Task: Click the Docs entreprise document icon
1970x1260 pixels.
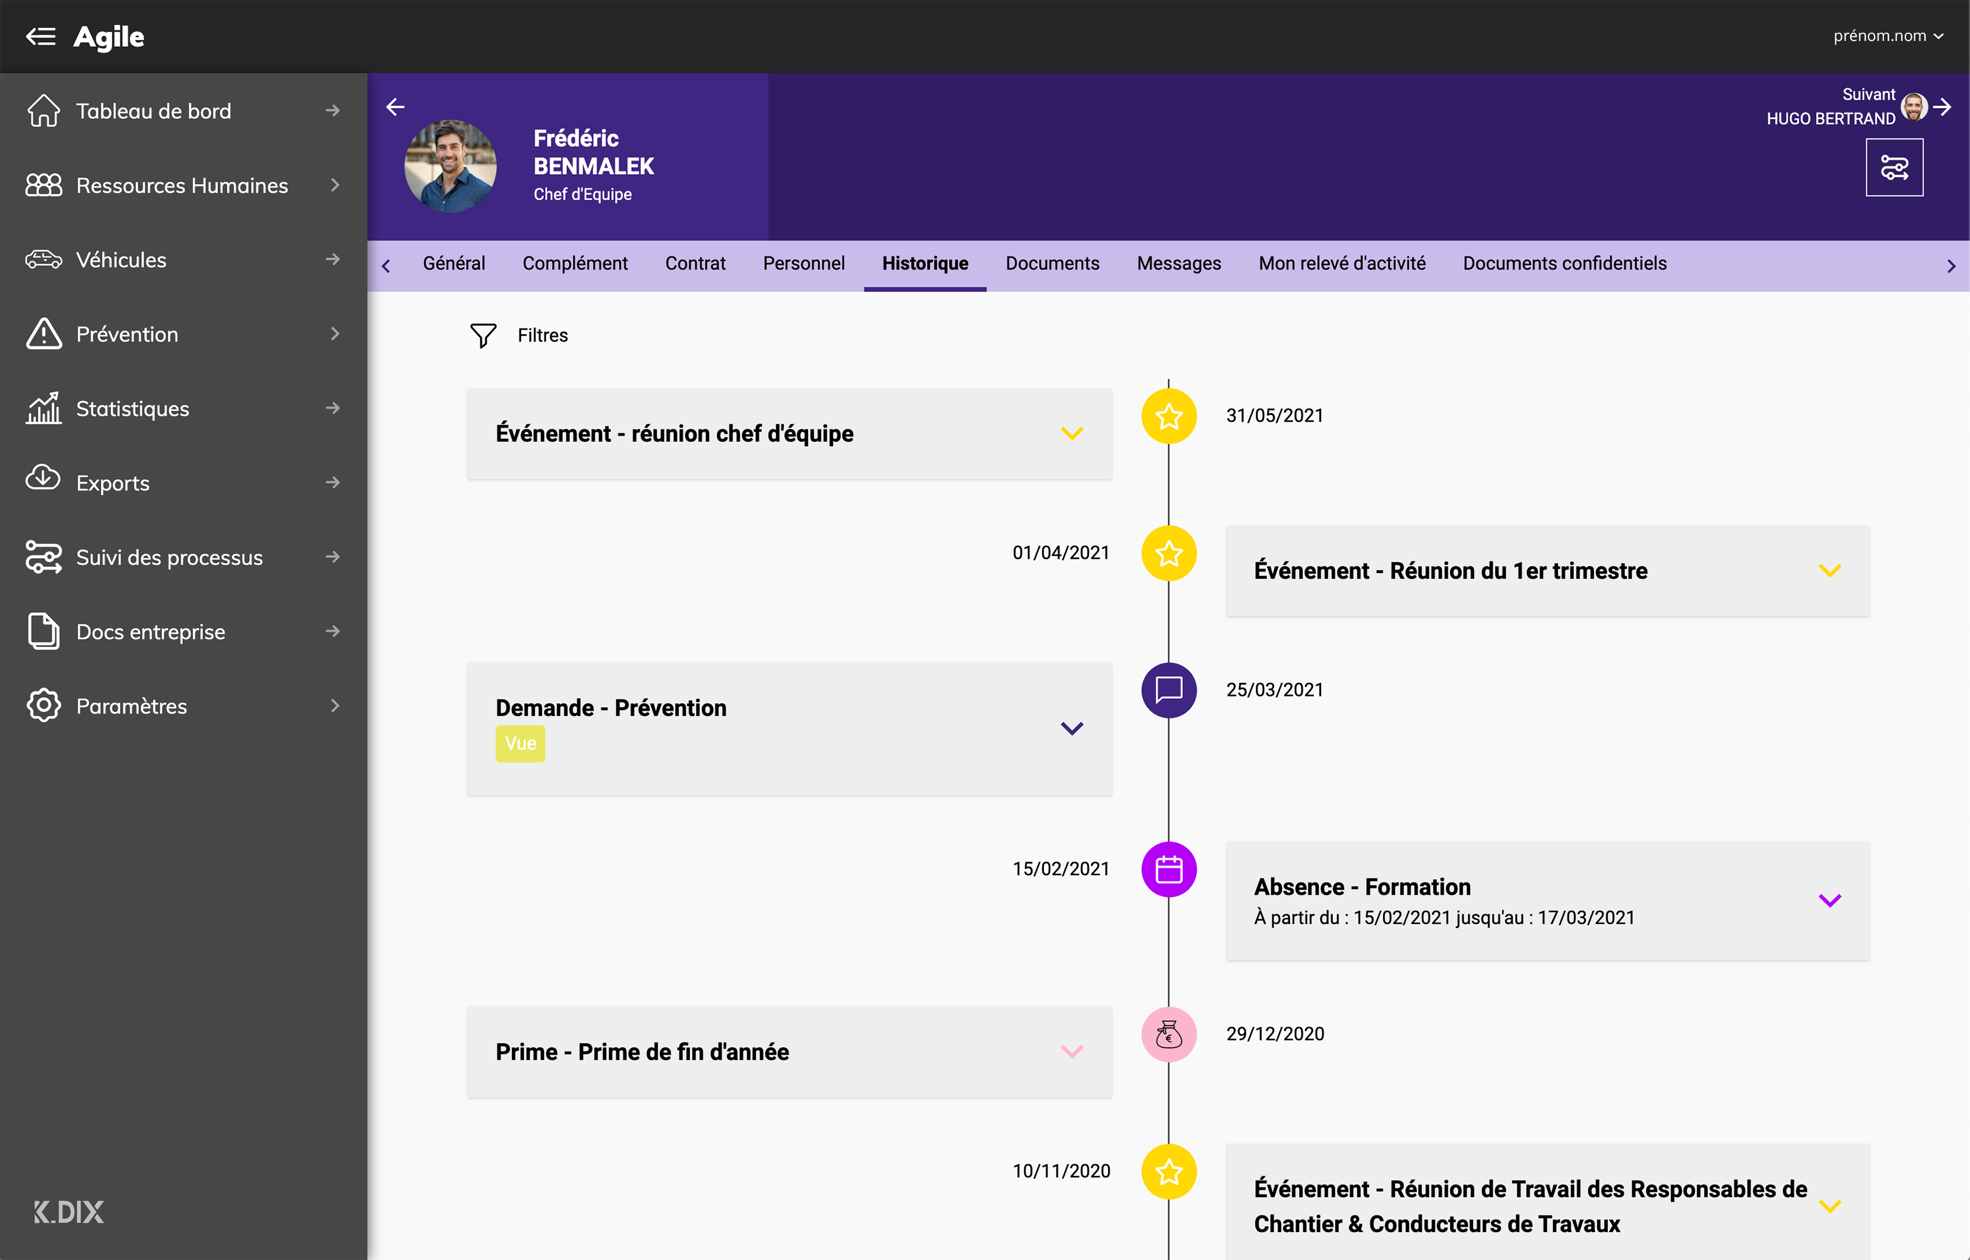Action: [x=43, y=631]
